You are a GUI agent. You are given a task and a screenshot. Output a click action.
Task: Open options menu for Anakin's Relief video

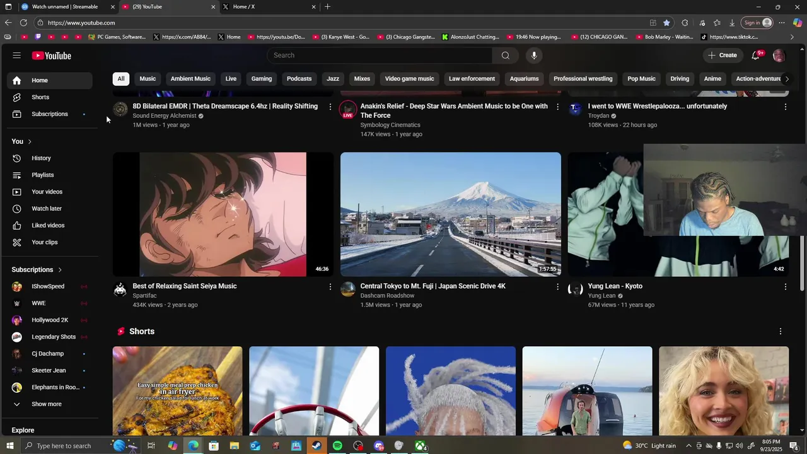coord(557,107)
